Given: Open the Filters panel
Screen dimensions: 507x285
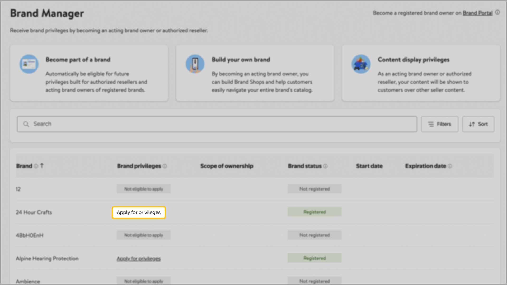Looking at the screenshot, I should pos(439,124).
